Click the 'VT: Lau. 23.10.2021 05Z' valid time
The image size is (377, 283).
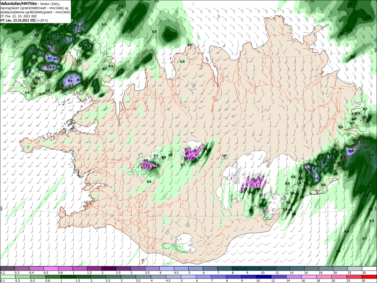(18, 21)
